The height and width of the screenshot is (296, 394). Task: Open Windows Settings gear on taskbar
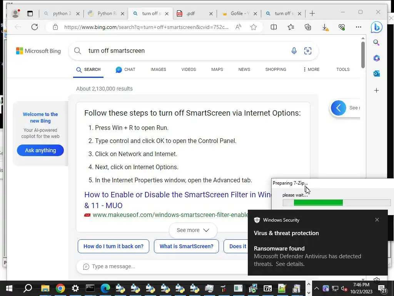[x=75, y=288]
